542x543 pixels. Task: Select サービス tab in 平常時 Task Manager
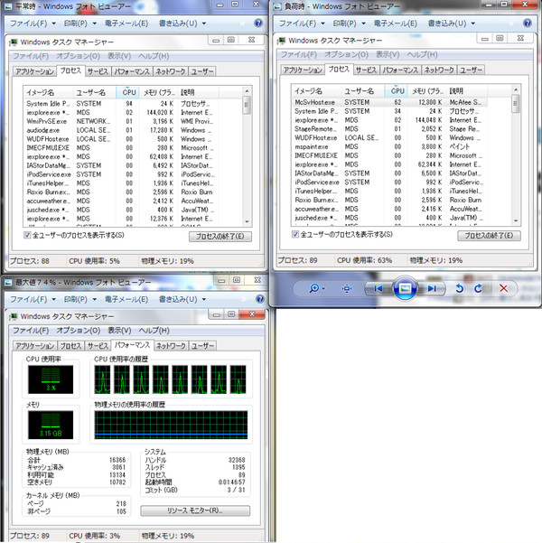[x=98, y=71]
